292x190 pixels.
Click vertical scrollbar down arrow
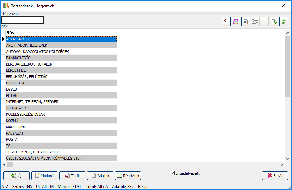287,159
